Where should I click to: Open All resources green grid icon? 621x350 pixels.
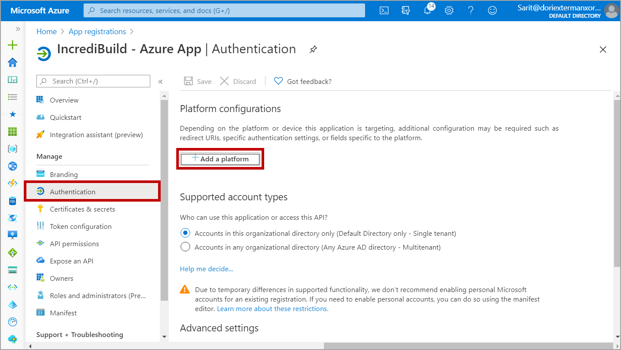click(x=13, y=132)
